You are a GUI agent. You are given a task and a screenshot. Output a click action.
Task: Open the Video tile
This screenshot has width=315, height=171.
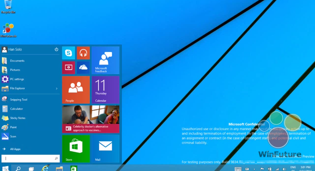pyautogui.click(x=69, y=67)
